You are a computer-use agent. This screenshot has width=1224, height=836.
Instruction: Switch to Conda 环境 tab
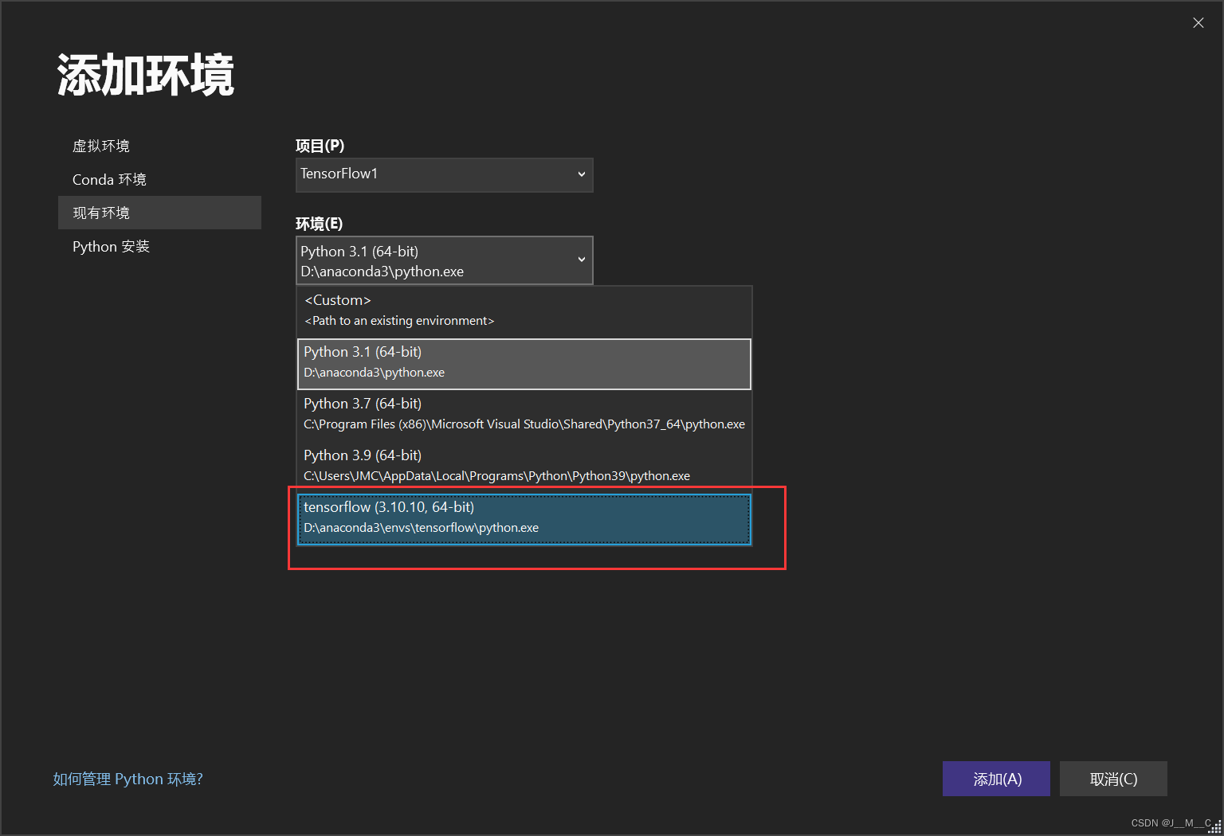point(159,179)
